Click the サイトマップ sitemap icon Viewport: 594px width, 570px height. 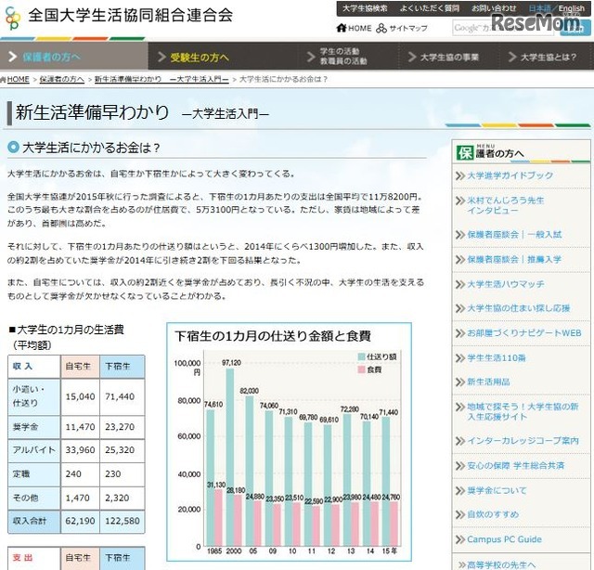coord(381,29)
